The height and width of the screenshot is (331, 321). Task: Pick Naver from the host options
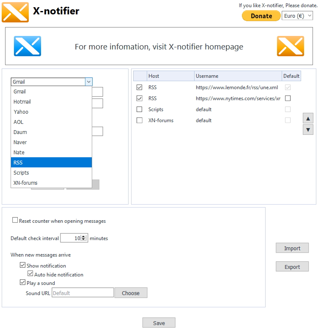[x=51, y=142]
